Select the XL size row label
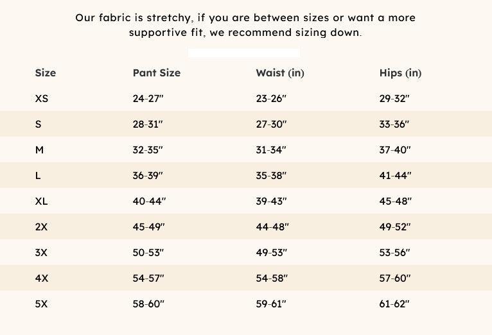The image size is (492, 335). click(x=42, y=202)
